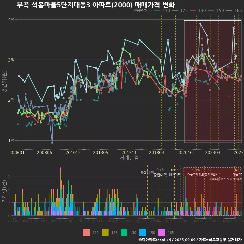The width and height of the screenshot is (244, 244).
Task: Select the 130 line entry in top legend
Action: (x=198, y=10)
